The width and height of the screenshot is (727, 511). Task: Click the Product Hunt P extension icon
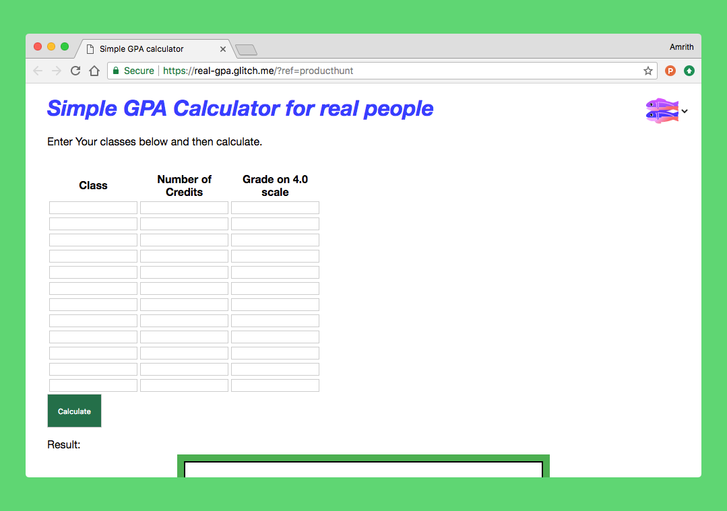pyautogui.click(x=670, y=70)
